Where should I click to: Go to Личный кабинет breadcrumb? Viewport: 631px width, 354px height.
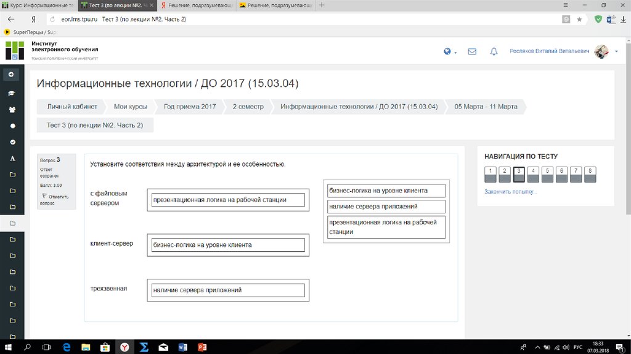coord(72,107)
